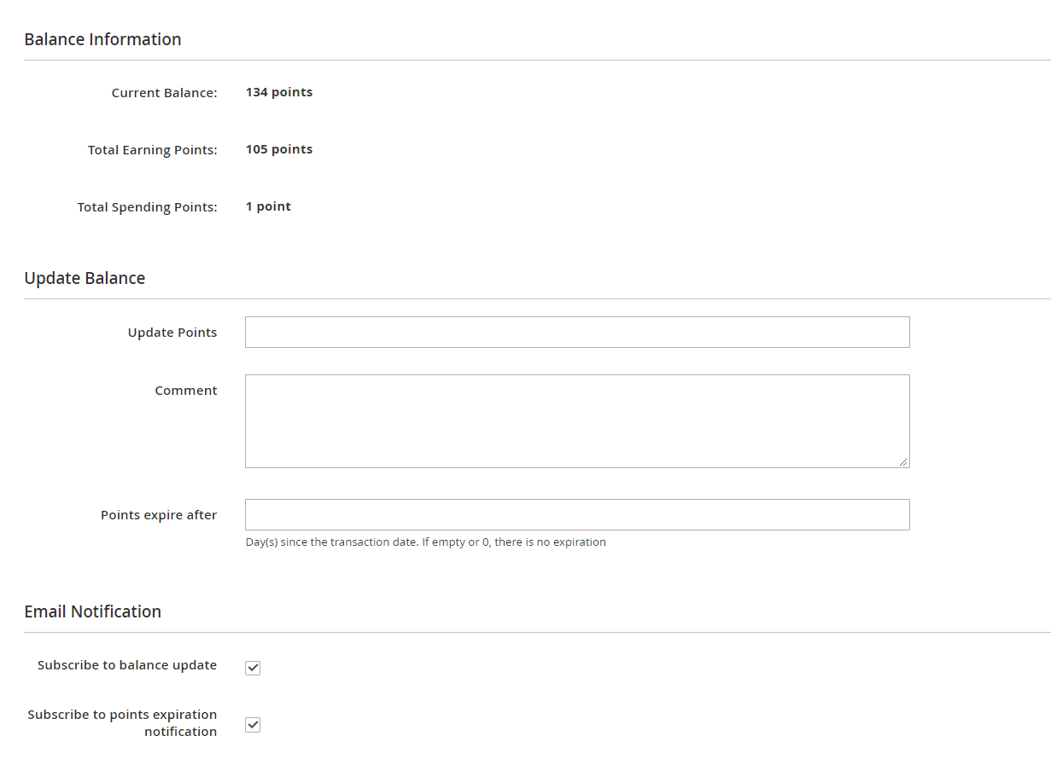Viewport: 1051px width, 759px height.
Task: Select the Balance Information heading
Action: click(x=102, y=39)
